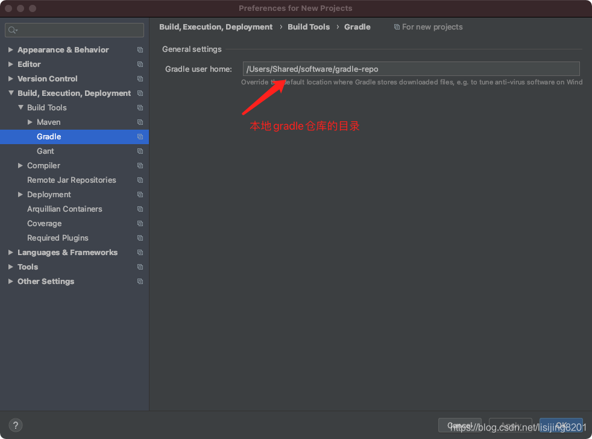The height and width of the screenshot is (439, 592).
Task: Expand the Compiler node
Action: click(x=20, y=165)
